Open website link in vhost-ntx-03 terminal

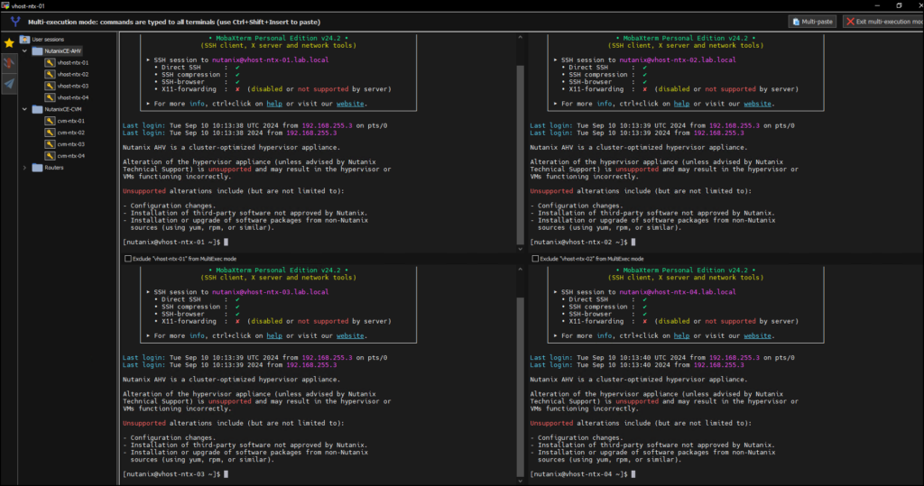(x=350, y=335)
